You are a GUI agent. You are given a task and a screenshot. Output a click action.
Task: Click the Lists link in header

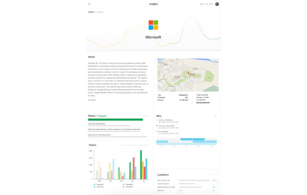pyautogui.click(x=207, y=4)
